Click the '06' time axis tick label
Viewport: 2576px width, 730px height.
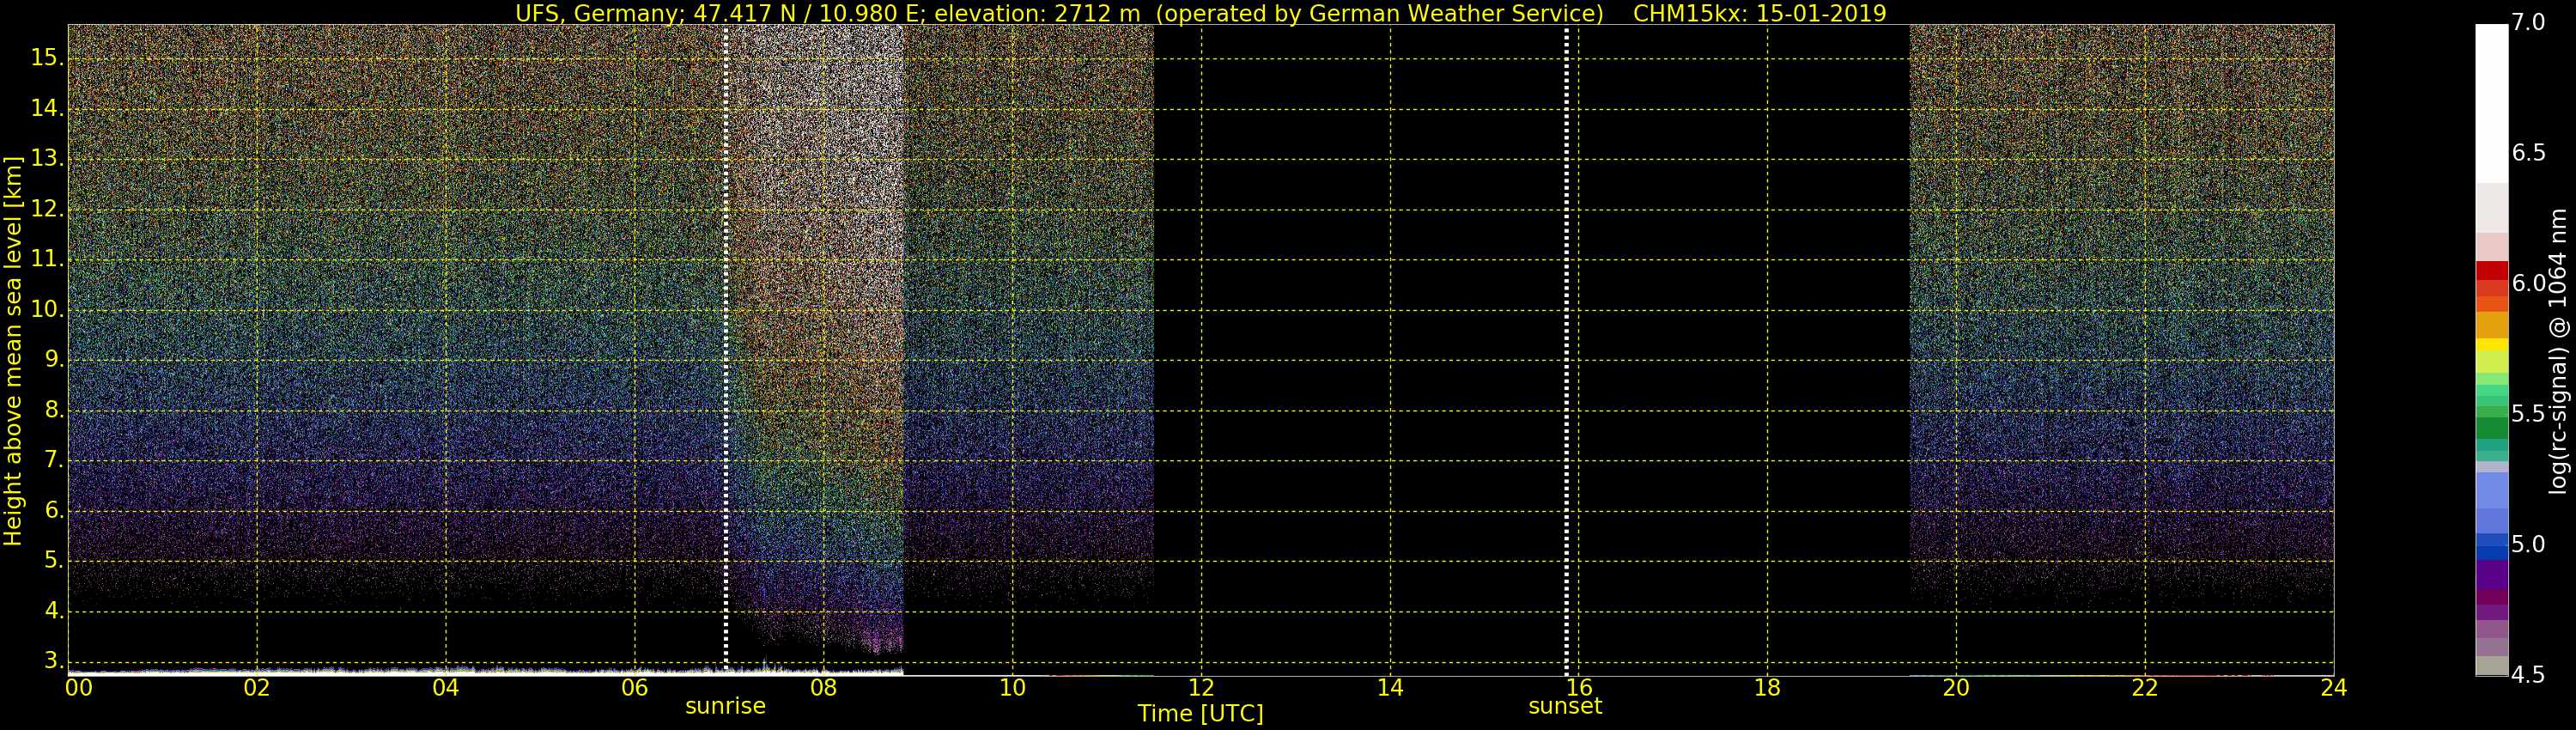coord(635,688)
